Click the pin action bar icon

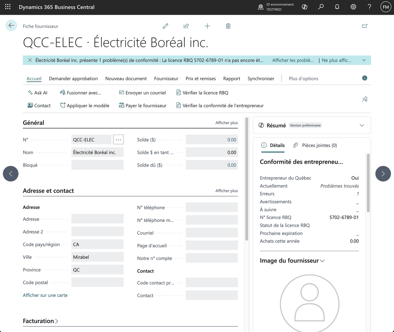[x=365, y=99]
